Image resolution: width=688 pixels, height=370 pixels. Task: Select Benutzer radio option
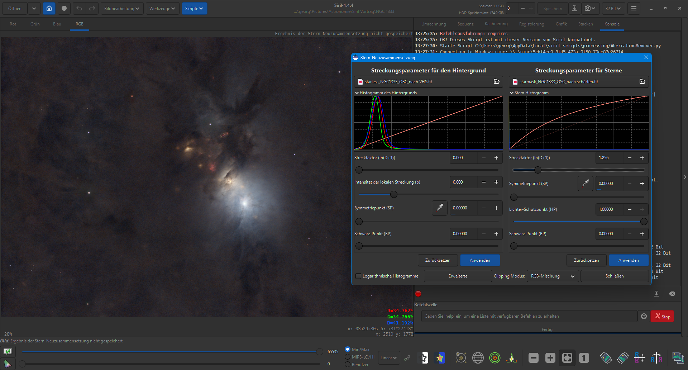pos(348,364)
